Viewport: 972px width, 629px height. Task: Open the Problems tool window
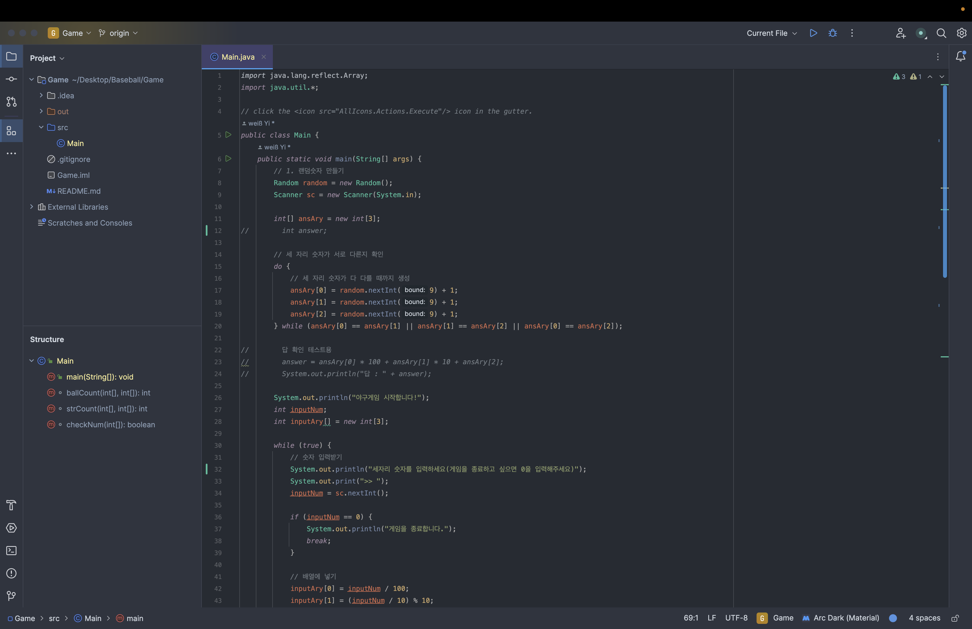click(x=11, y=573)
